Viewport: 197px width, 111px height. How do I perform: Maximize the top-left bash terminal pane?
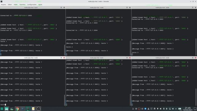click(x=61, y=7)
